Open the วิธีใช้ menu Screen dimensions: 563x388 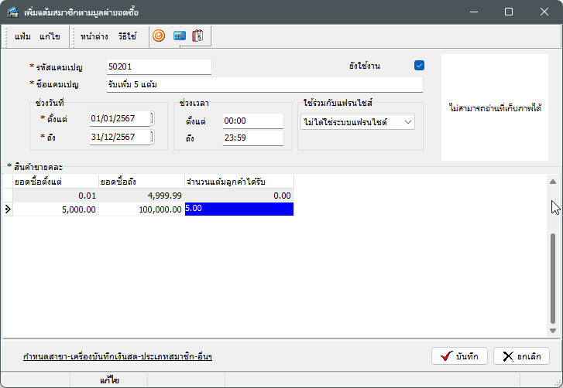[127, 36]
